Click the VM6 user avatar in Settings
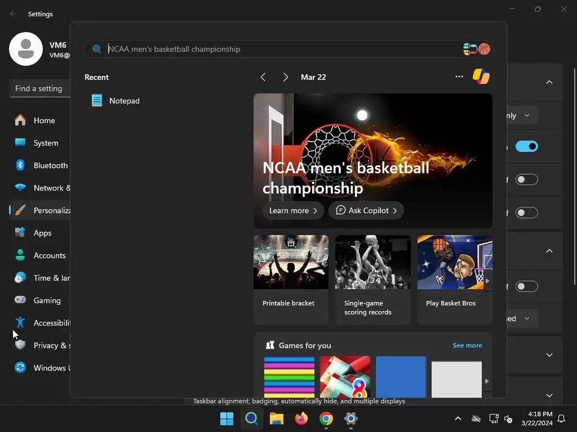 click(26, 49)
